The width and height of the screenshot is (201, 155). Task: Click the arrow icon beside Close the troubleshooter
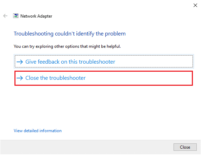point(20,78)
